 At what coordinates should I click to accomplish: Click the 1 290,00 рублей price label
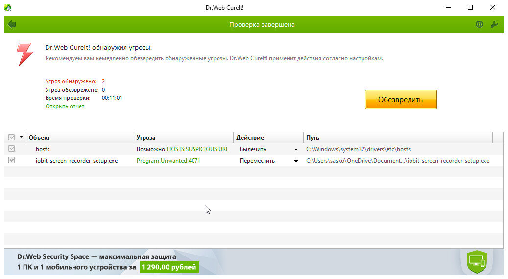pos(169,267)
